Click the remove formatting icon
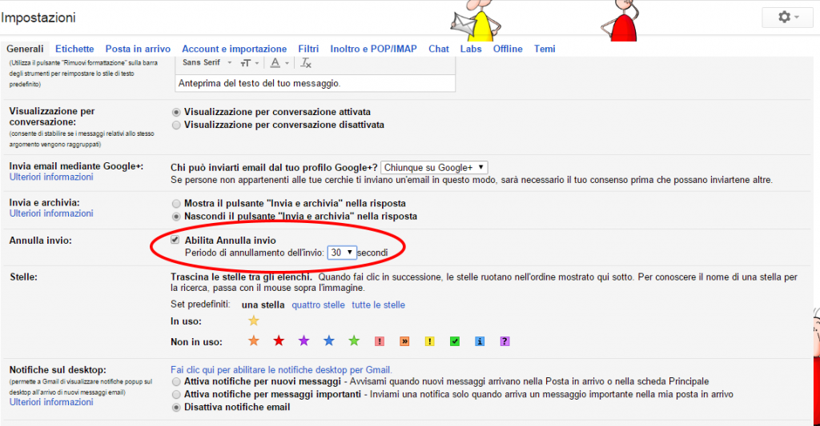Screen dimensions: 820x426 306,63
